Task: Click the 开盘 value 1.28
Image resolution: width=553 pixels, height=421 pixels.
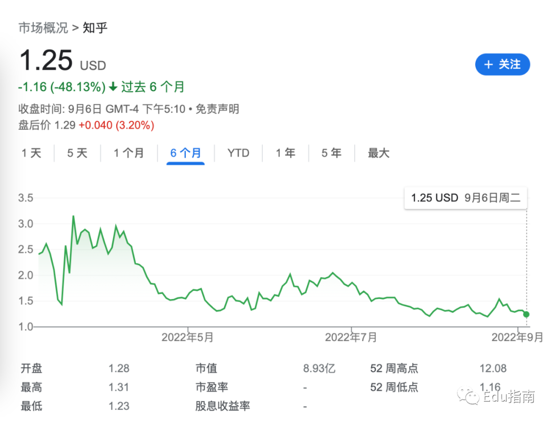Action: (119, 368)
